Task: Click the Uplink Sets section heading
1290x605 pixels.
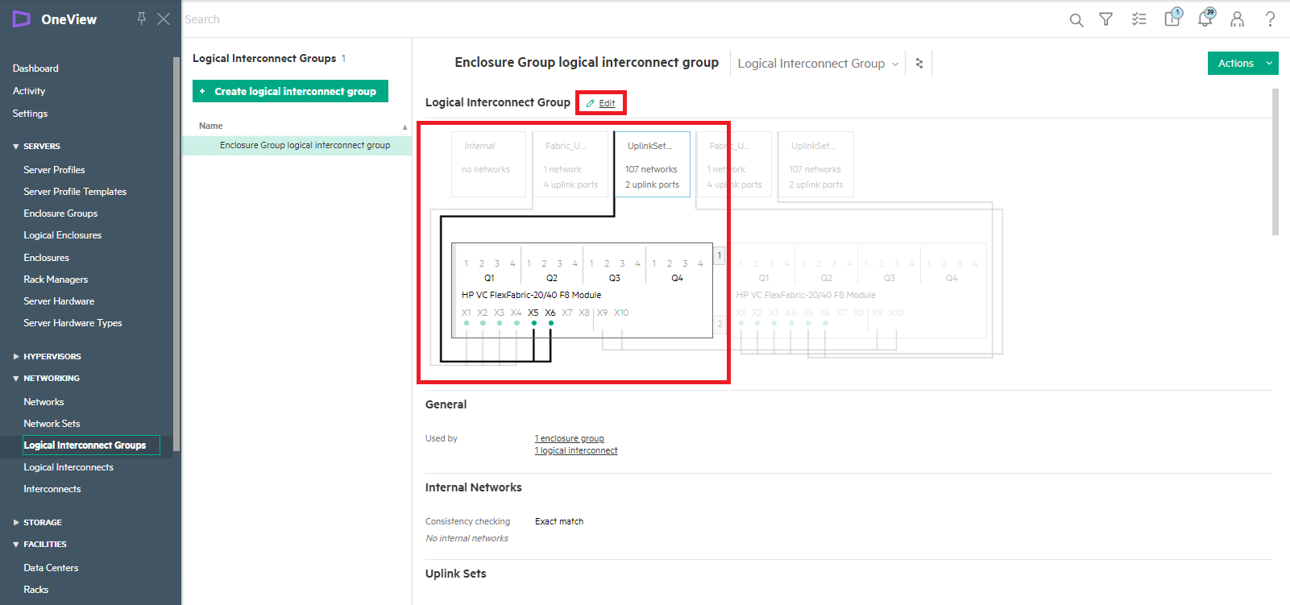Action: 456,574
